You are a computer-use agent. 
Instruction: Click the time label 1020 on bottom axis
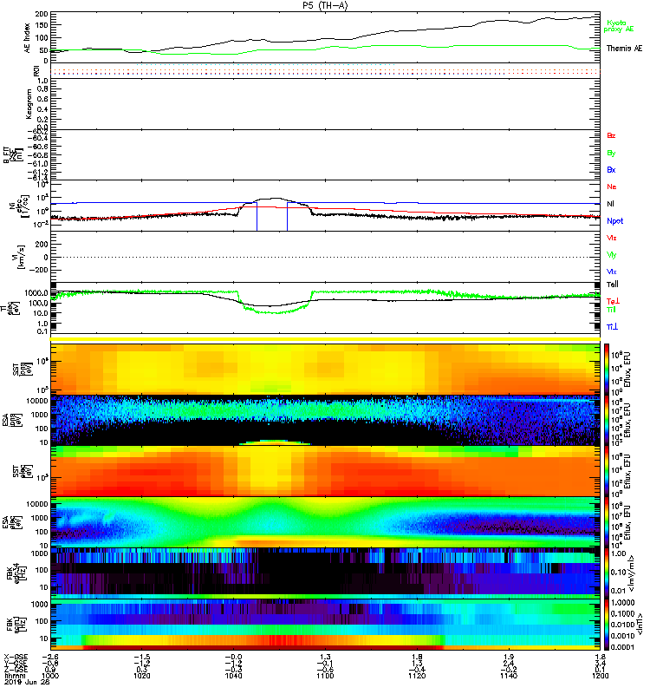(141, 676)
